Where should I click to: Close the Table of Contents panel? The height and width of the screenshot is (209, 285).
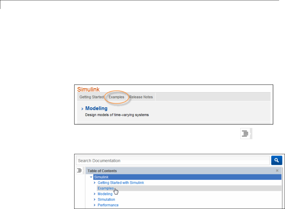pos(277,170)
